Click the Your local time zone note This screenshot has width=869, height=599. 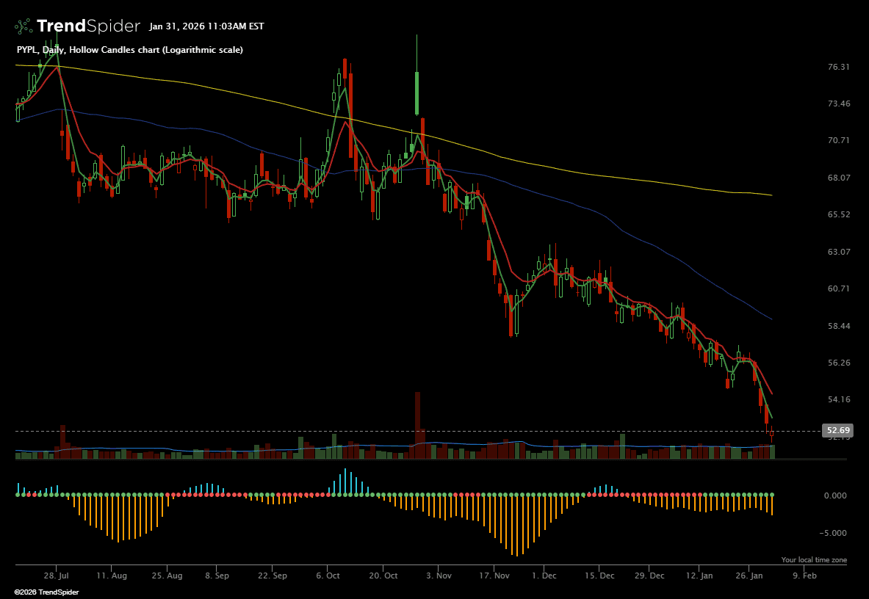(x=814, y=560)
